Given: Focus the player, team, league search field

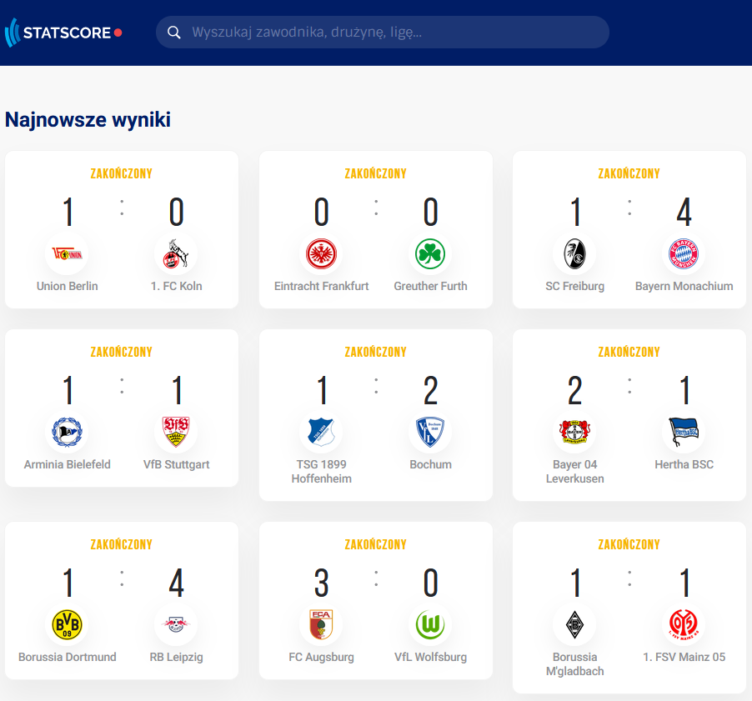Looking at the screenshot, I should [x=382, y=33].
